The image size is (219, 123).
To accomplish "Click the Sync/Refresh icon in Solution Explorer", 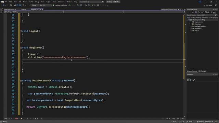I will click(203, 12).
